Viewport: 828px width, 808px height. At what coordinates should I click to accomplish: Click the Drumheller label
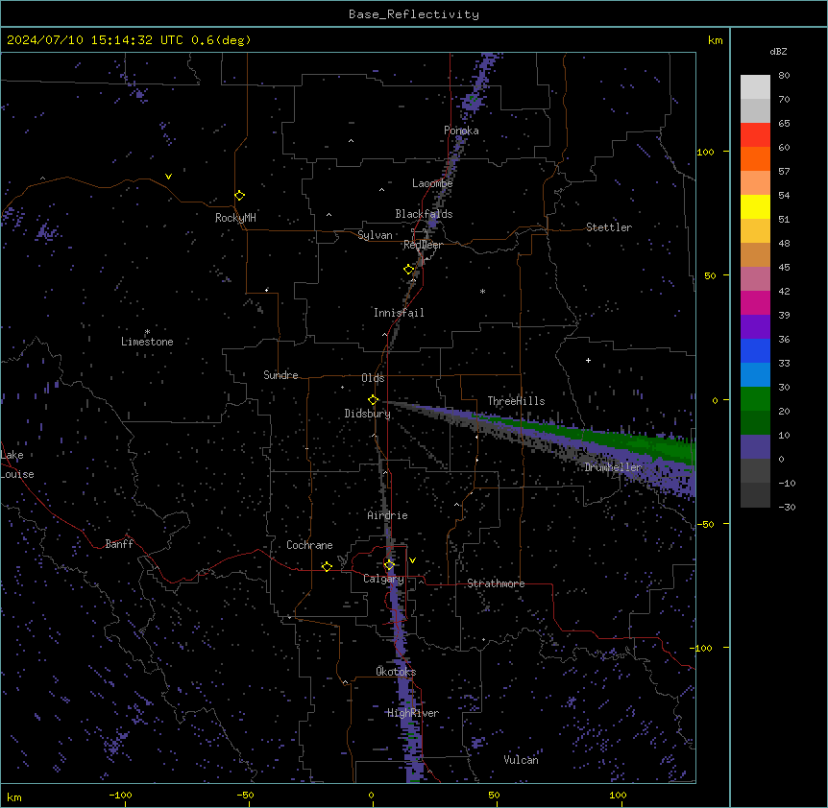(613, 467)
